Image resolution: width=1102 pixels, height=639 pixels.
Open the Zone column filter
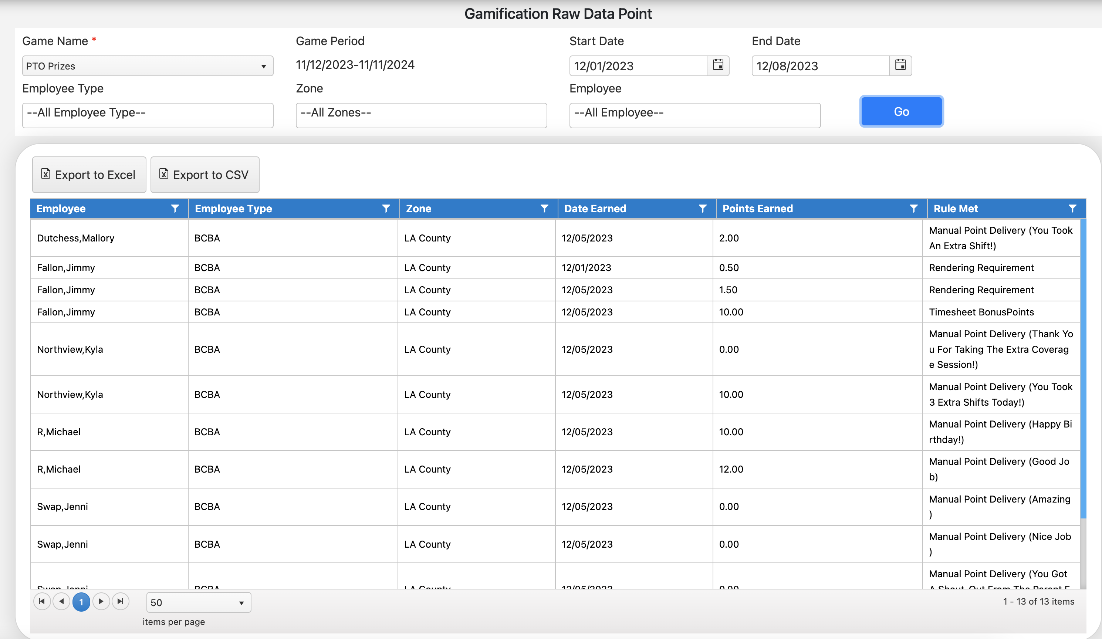click(544, 209)
